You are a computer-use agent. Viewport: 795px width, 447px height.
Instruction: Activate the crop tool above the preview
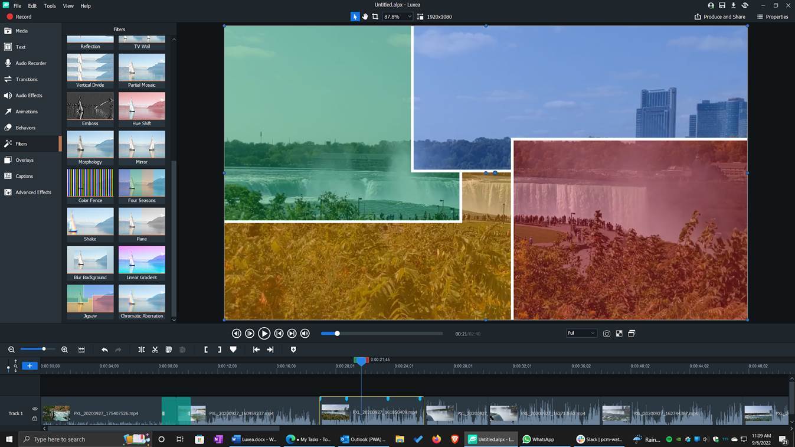pos(375,16)
